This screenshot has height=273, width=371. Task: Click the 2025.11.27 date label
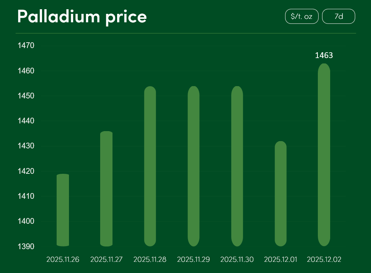(x=106, y=260)
